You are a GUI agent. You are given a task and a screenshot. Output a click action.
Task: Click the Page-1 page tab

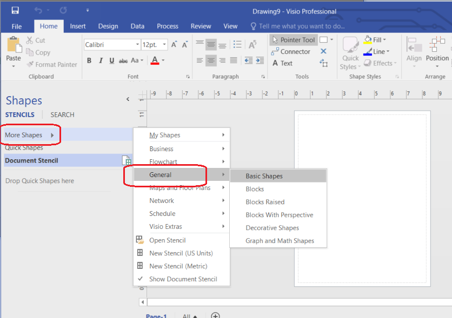(156, 315)
